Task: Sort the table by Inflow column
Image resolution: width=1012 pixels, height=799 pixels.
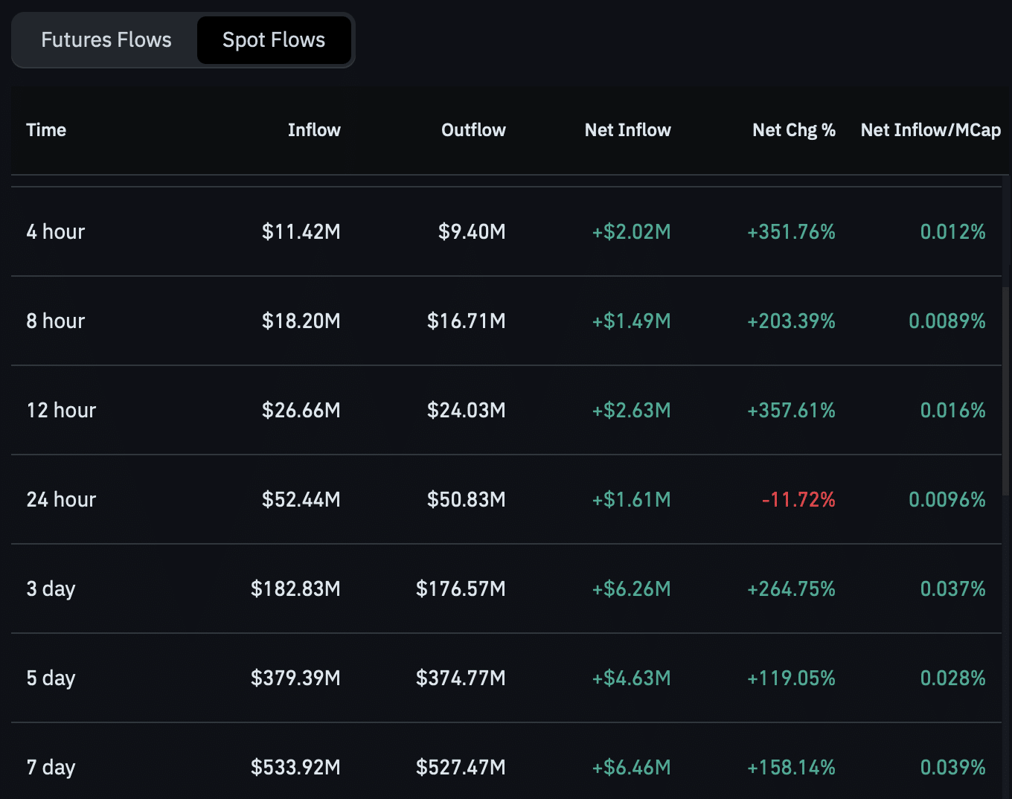Action: point(313,129)
